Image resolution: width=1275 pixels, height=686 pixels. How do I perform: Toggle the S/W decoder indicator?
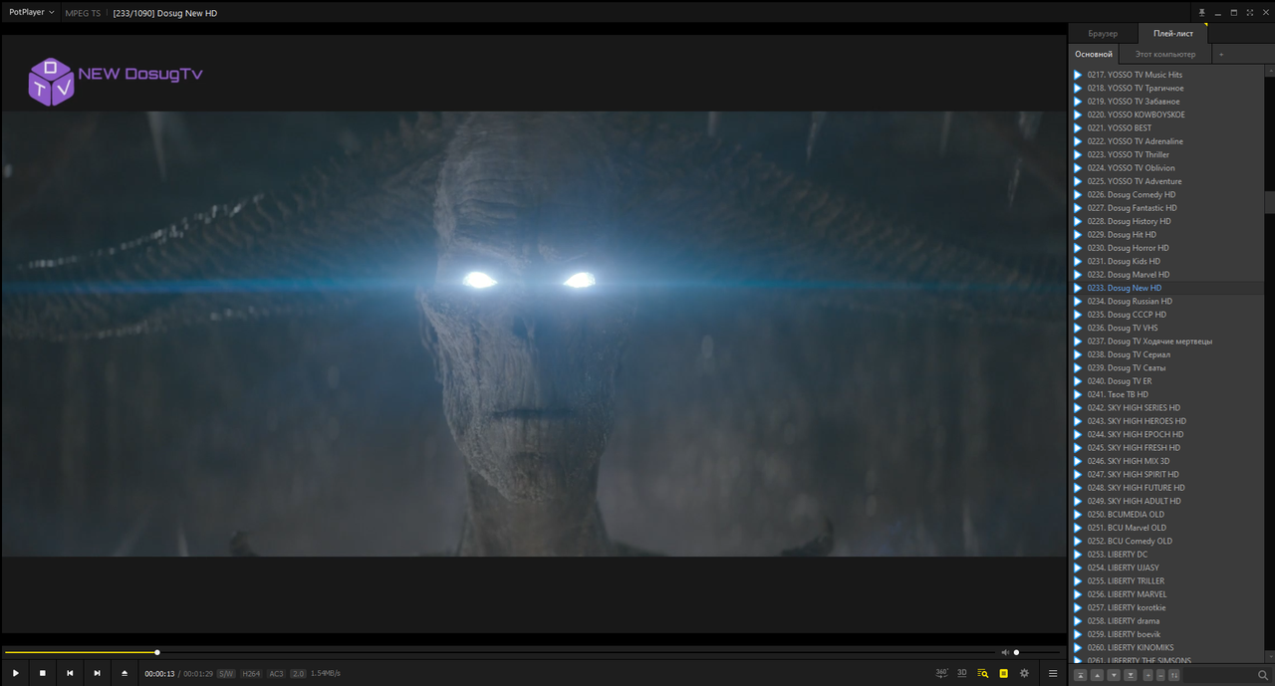[226, 674]
